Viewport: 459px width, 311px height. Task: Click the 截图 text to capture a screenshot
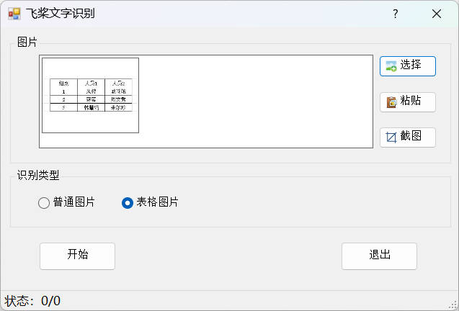(x=411, y=136)
